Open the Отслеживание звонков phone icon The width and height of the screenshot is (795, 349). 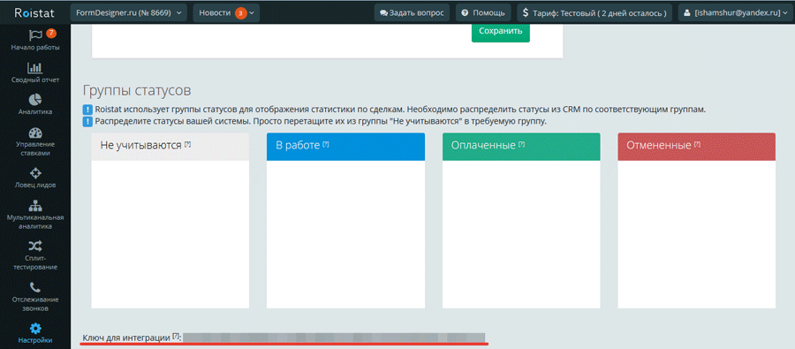tap(35, 288)
